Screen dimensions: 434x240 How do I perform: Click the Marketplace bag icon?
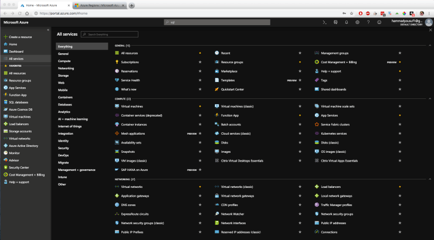[217, 71]
